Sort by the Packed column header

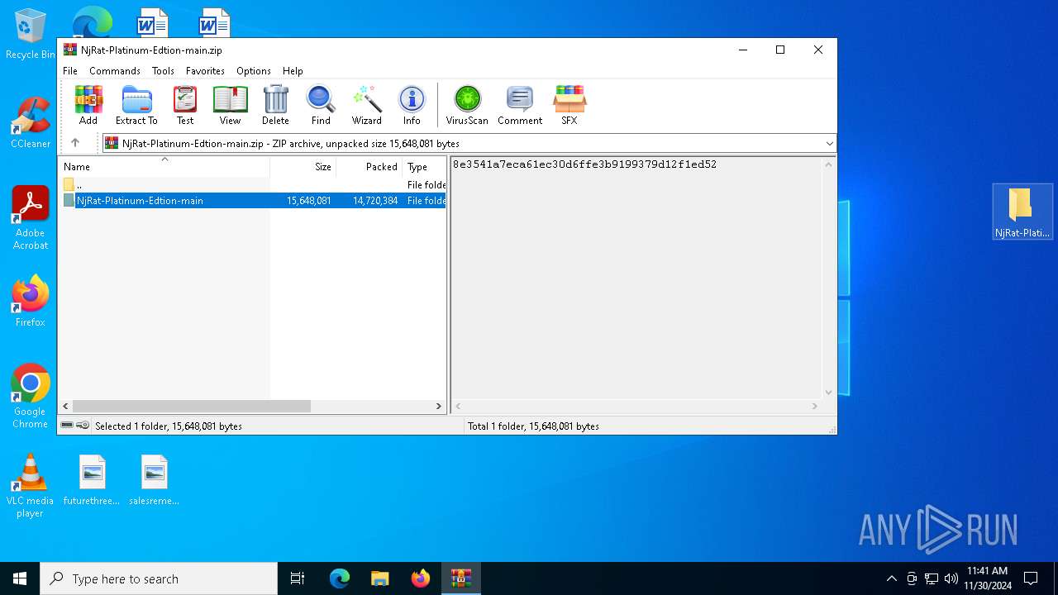point(369,166)
